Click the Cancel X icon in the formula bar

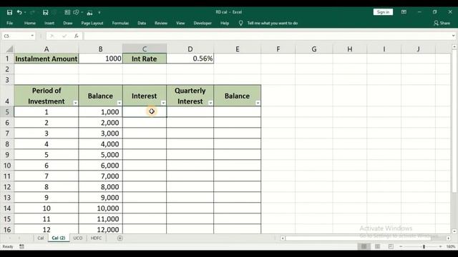tap(52, 36)
